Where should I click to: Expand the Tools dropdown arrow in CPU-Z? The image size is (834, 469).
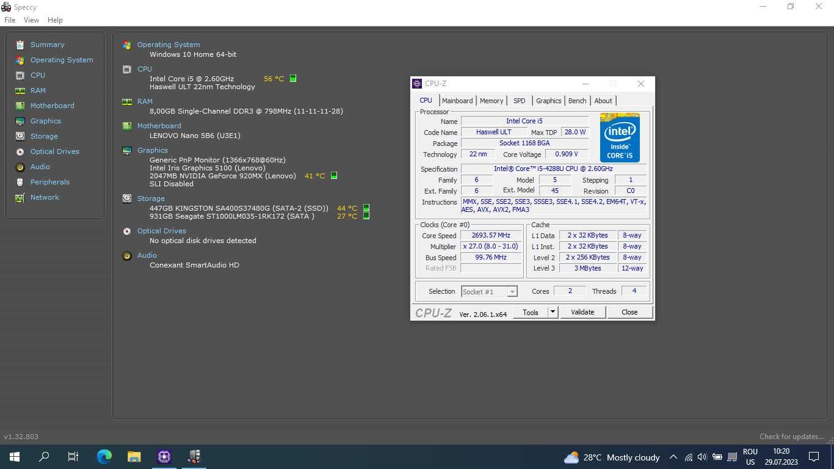(553, 312)
